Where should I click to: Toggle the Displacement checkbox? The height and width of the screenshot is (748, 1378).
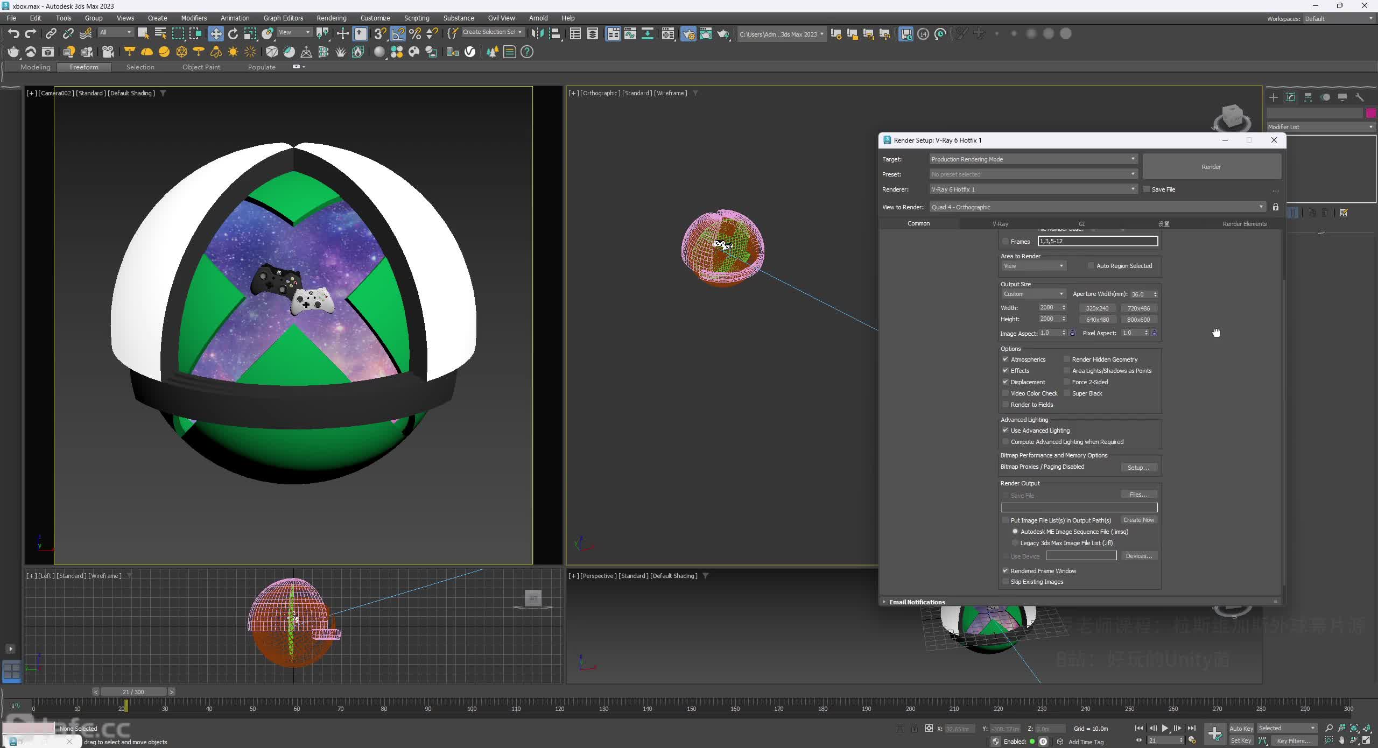(1005, 382)
